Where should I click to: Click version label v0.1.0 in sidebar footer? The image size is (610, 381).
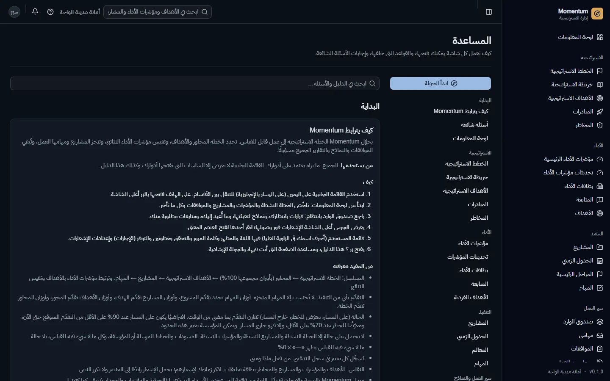pos(596,372)
